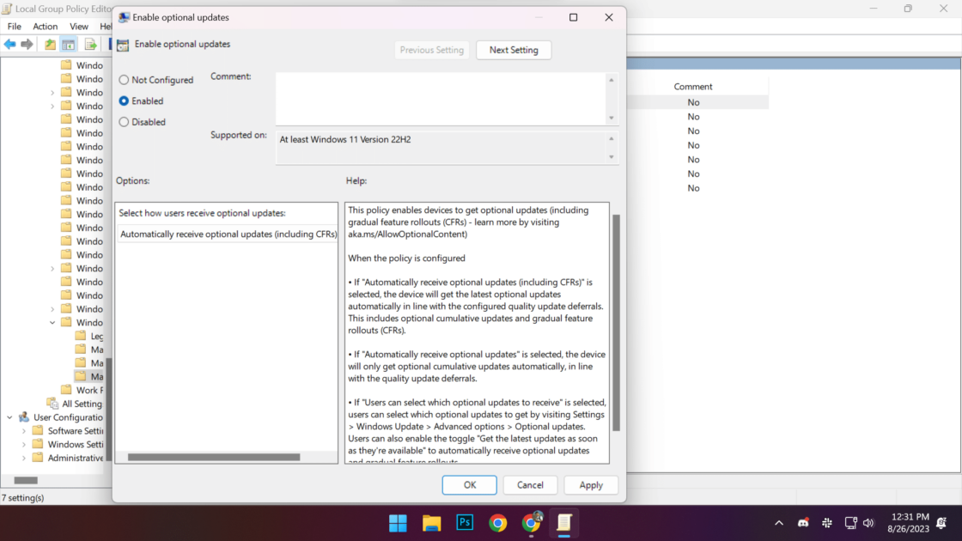Open Photoshop from the taskbar

465,522
